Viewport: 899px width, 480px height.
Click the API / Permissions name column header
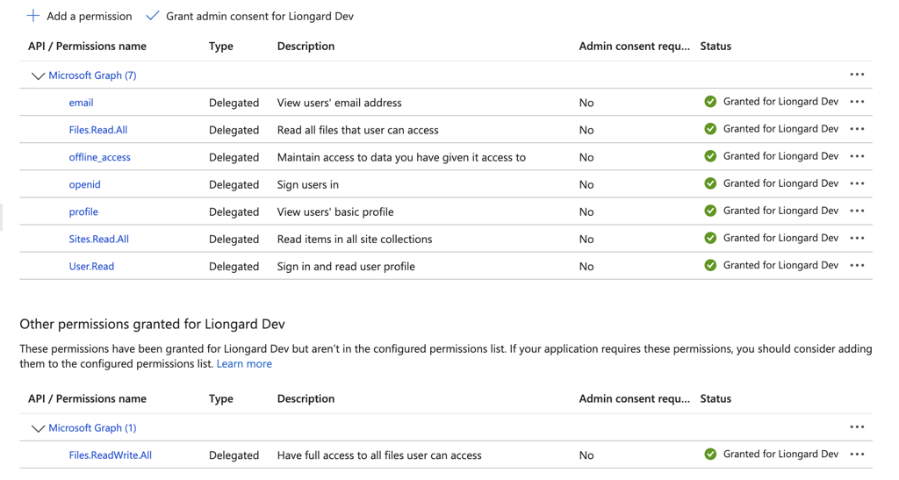coord(87,46)
